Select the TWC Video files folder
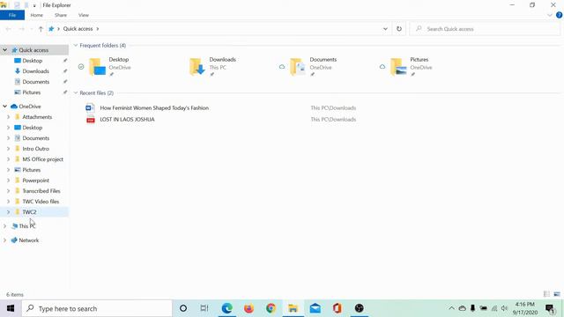Screen dimensions: 564x317 pos(41,202)
